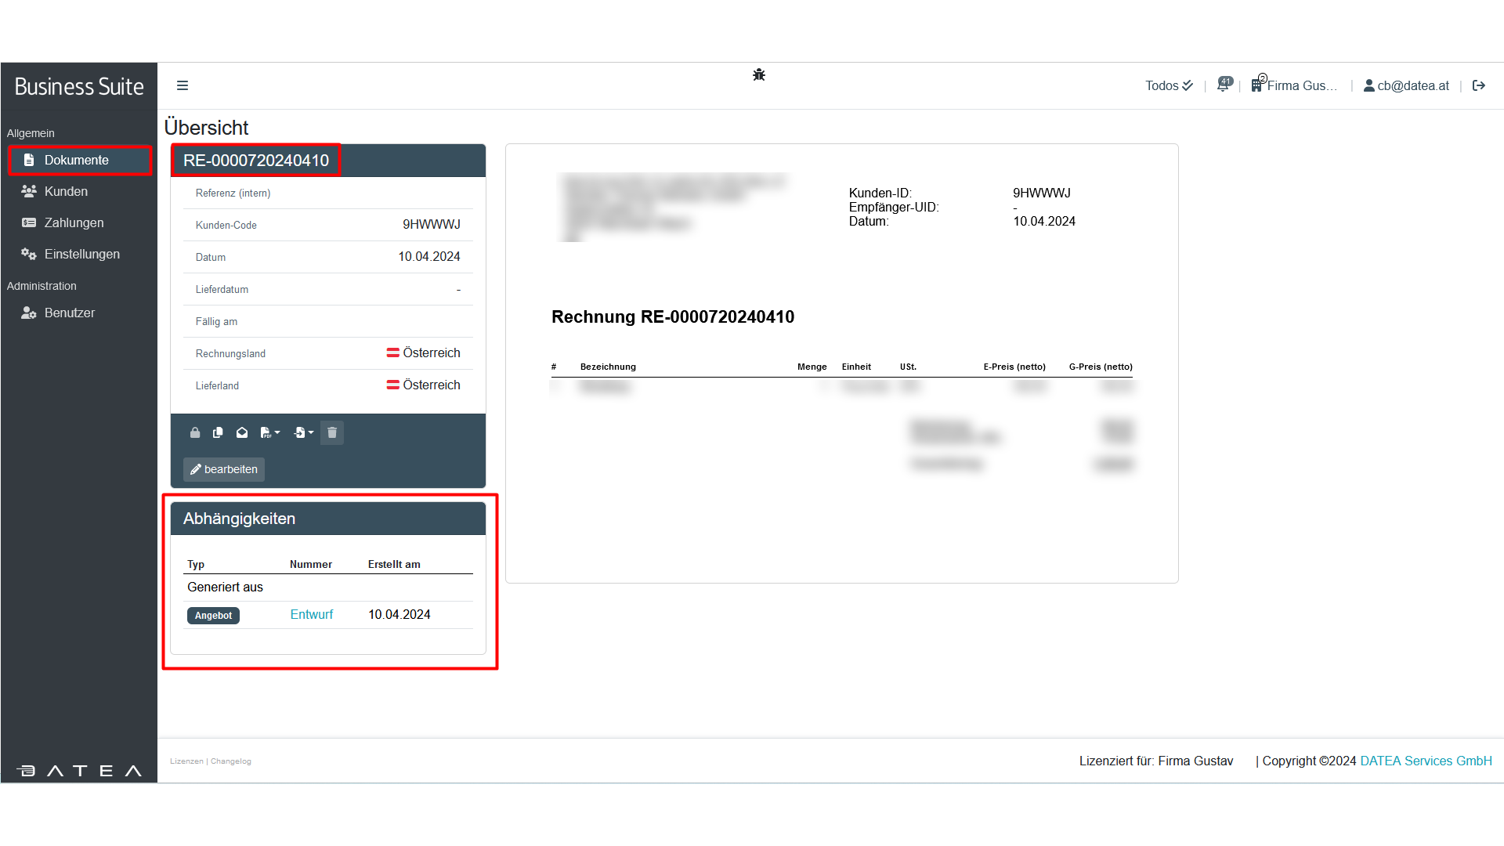Click the open envelope email icon
The image size is (1504, 846).
(x=242, y=432)
